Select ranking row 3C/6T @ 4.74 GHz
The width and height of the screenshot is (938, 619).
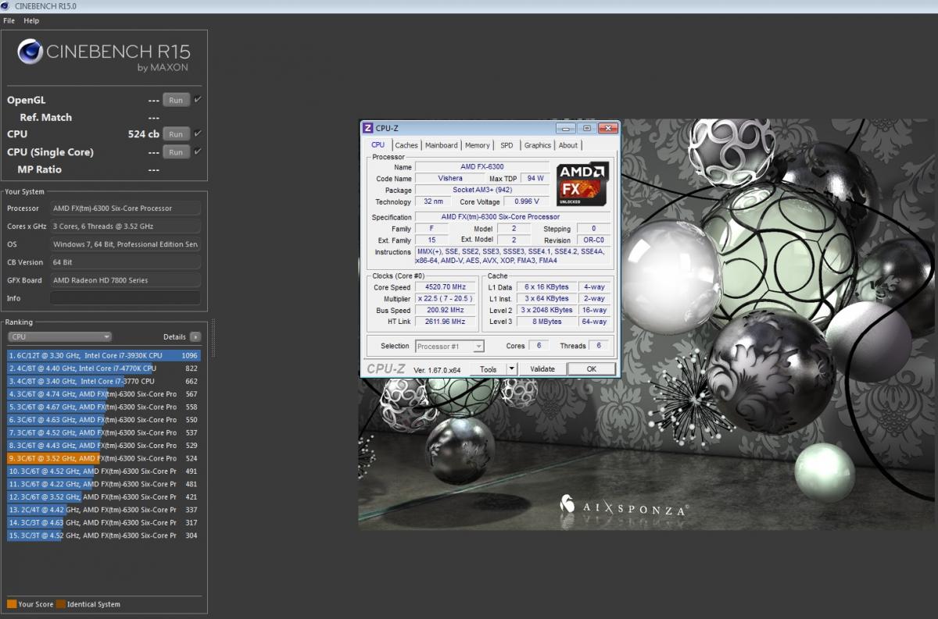point(103,394)
